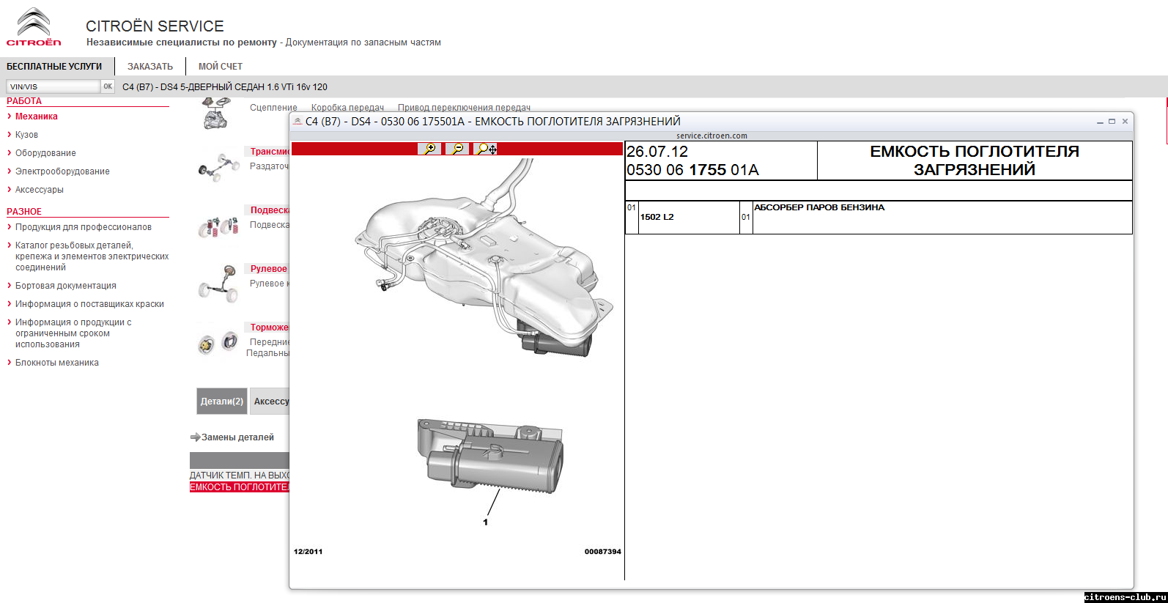Screen dimensions: 1168x603
Task: Click the canister callout number 1 on diagram
Action: point(485,522)
